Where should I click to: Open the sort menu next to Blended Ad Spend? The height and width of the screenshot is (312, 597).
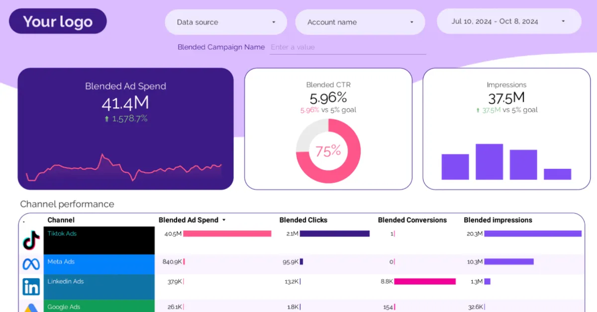(x=224, y=220)
